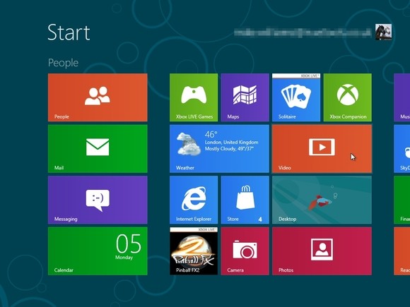Open the People tile

98,97
